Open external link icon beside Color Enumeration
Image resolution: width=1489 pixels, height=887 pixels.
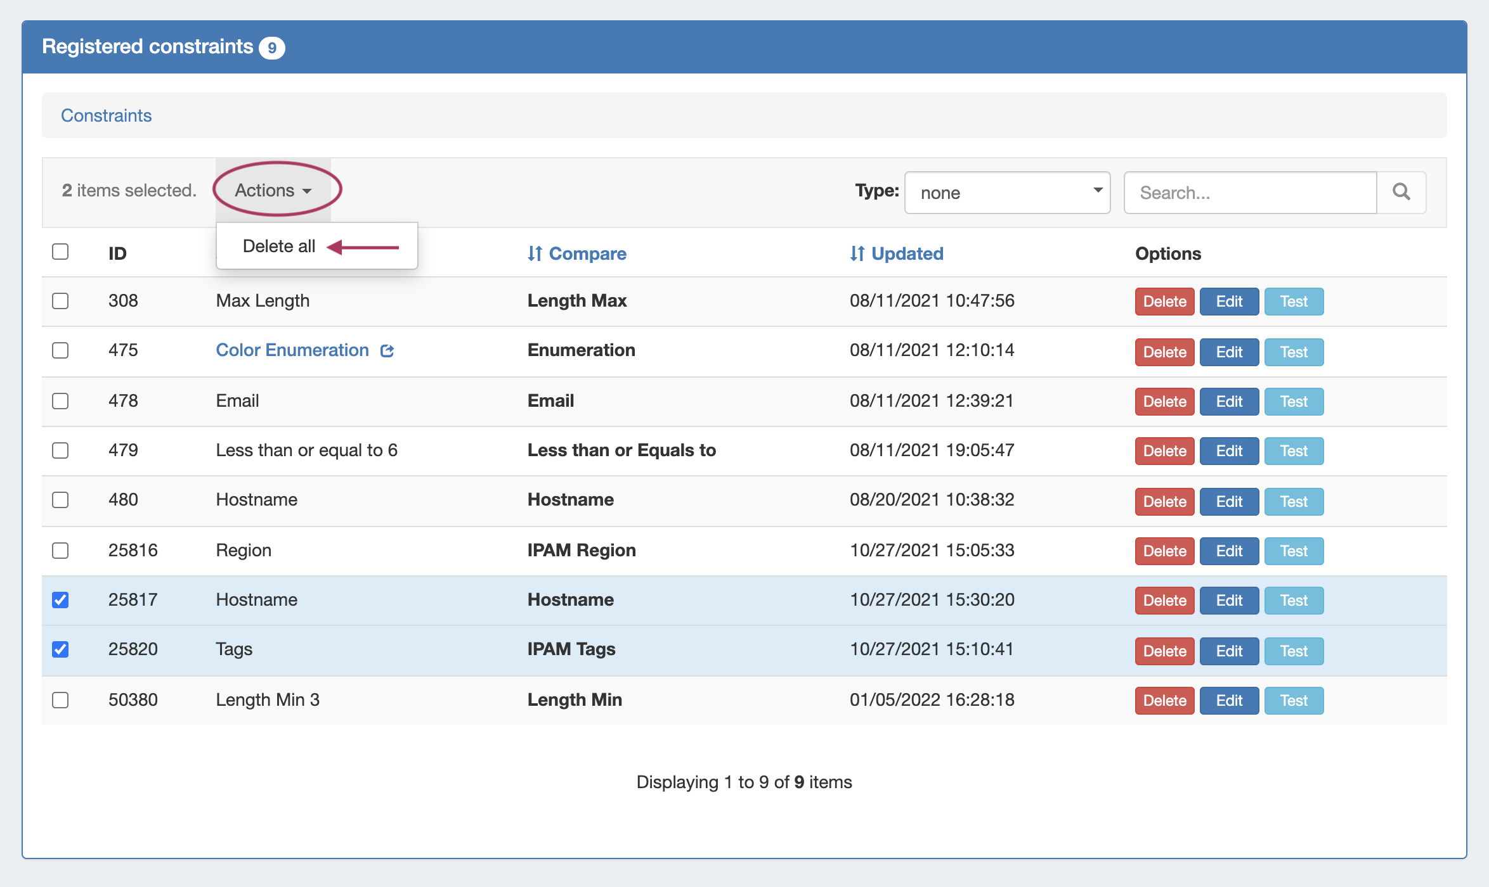(x=387, y=350)
